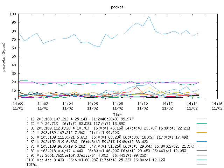Click legend row [ 8] * 163.218.0.0/17
The image size is (224, 168).
click(x=106, y=151)
